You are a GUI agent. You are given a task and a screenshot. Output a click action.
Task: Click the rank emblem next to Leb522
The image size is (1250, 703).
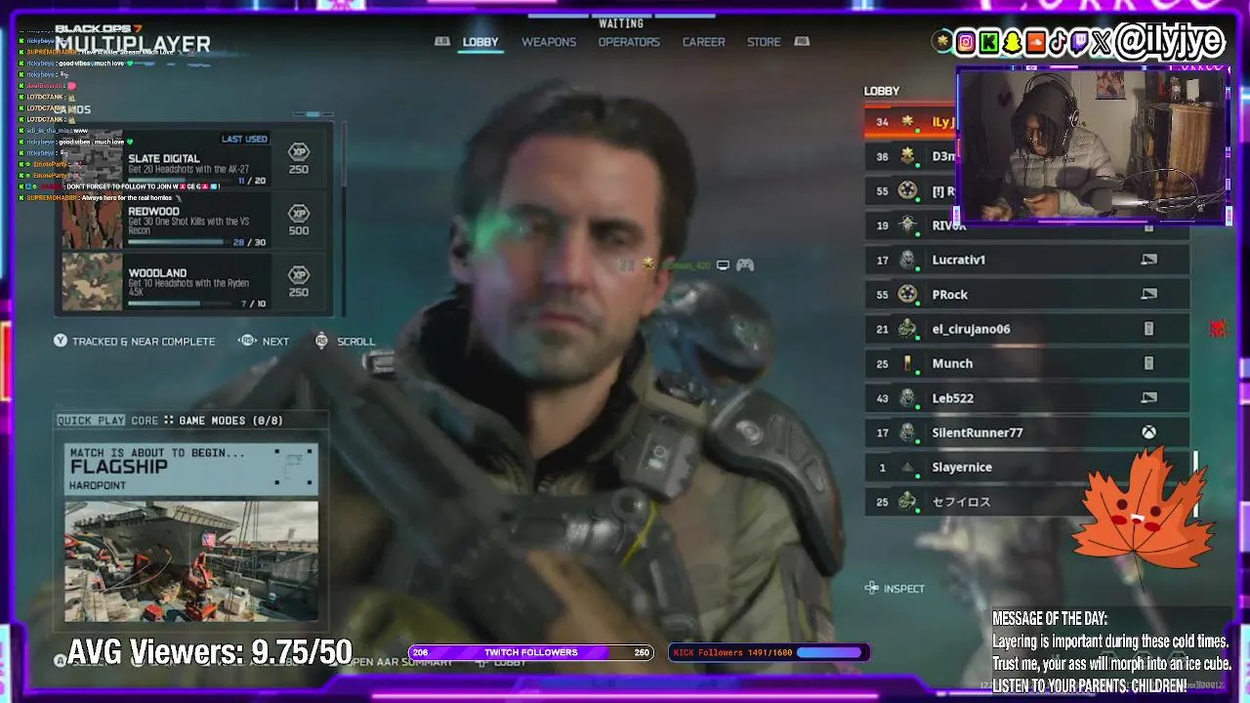(x=908, y=397)
